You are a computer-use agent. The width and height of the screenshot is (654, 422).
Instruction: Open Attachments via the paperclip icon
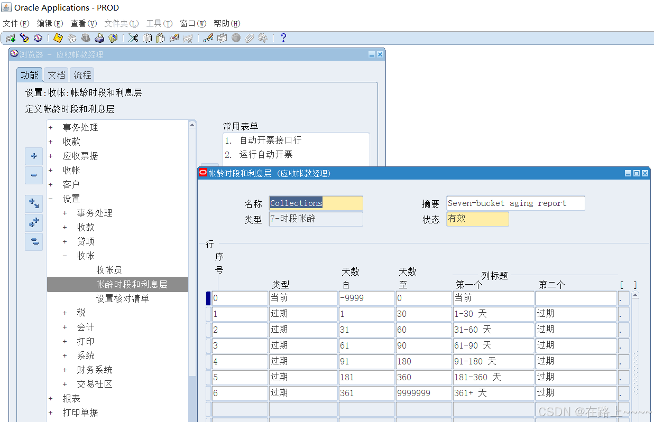coord(249,37)
